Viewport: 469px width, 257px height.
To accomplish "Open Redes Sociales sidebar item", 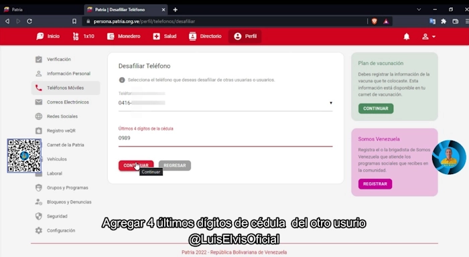I will [x=66, y=116].
